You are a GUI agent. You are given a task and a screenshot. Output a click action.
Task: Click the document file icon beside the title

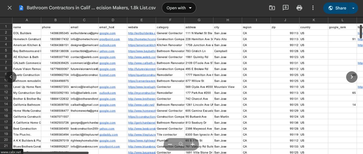[x=21, y=8]
